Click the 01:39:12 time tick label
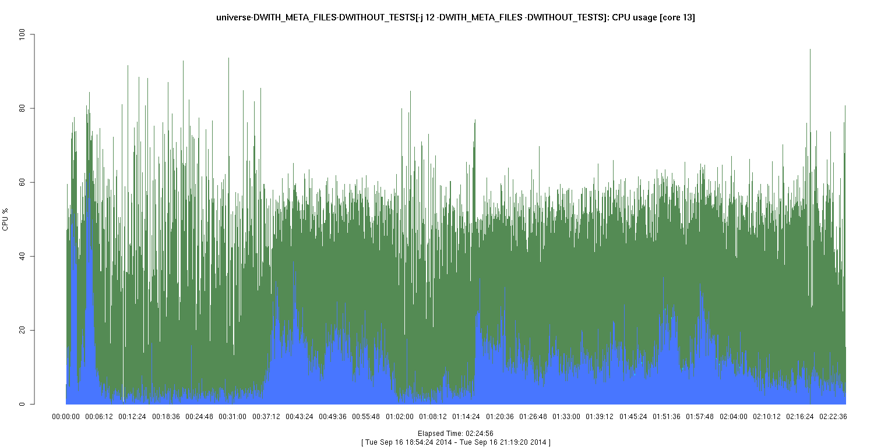Viewport: 895px width, 447px height. pyautogui.click(x=600, y=417)
